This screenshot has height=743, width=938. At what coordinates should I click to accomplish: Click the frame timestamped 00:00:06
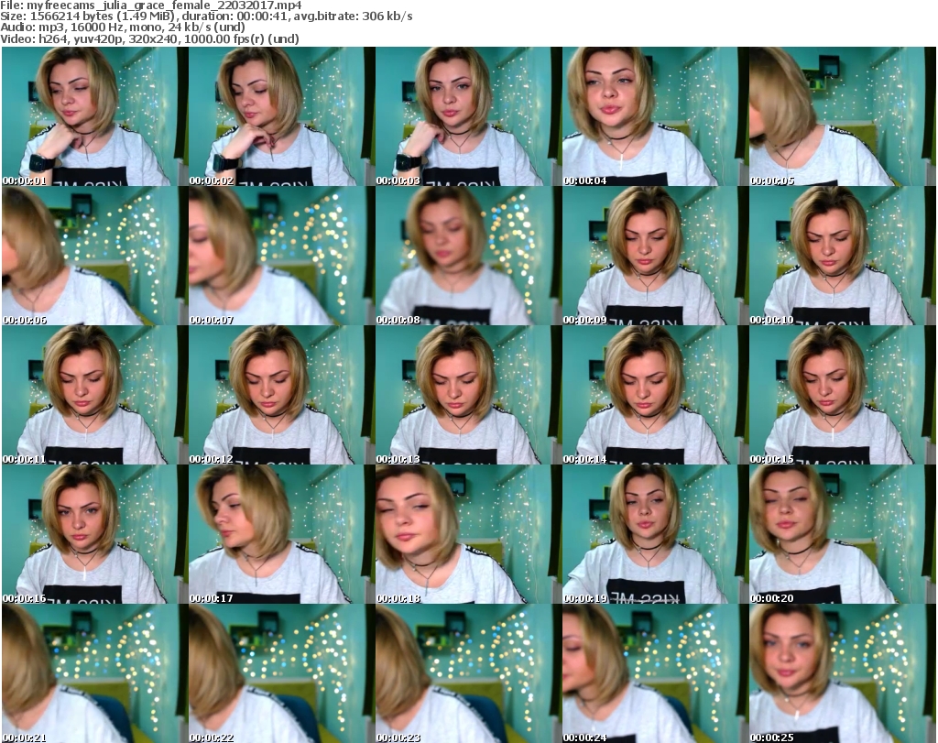click(x=94, y=256)
